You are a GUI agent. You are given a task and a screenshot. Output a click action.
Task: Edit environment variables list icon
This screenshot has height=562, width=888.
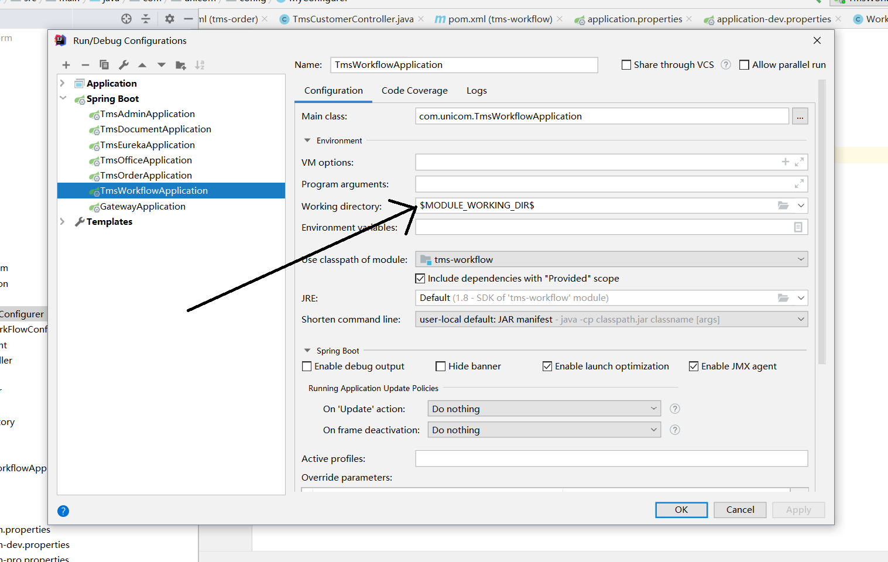point(798,227)
